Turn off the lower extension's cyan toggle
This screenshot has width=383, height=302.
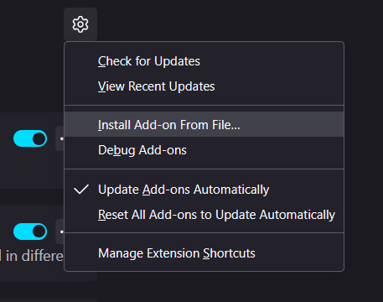tap(30, 232)
